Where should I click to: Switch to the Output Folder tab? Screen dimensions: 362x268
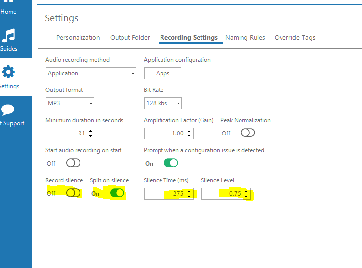[x=130, y=38]
